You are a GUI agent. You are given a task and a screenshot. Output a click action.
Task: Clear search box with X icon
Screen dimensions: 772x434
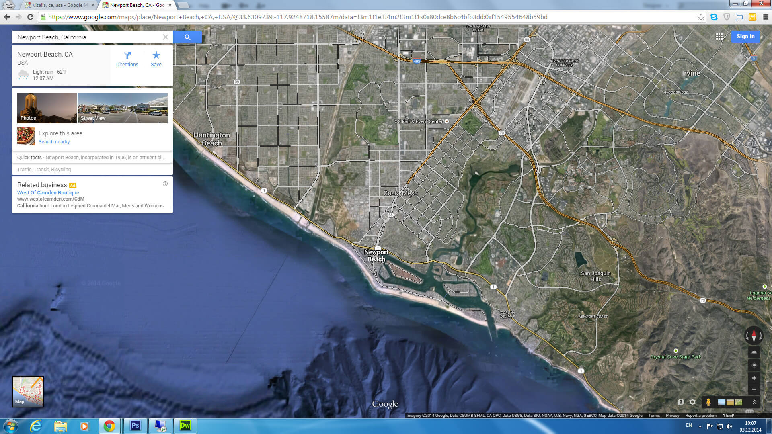(166, 37)
